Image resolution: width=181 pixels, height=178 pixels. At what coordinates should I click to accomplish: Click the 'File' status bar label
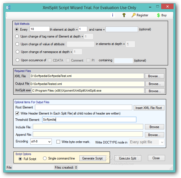(x=9, y=168)
